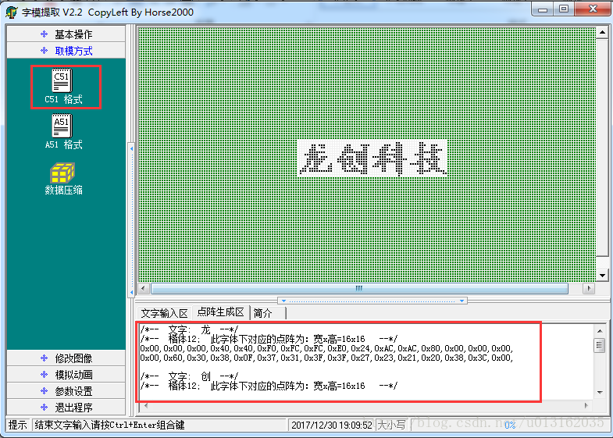This screenshot has height=438, width=613.
Task: Click the canvas horizontal scroll right arrow
Action: pyautogui.click(x=588, y=288)
